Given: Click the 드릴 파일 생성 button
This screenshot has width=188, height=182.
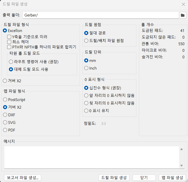Looking at the screenshot, I should click(114, 178).
